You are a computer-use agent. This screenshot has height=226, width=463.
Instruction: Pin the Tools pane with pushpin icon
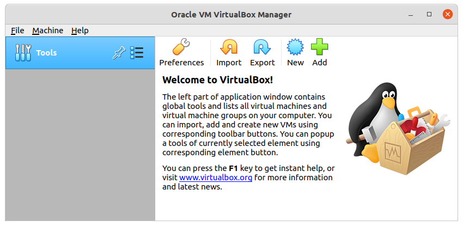tap(119, 53)
